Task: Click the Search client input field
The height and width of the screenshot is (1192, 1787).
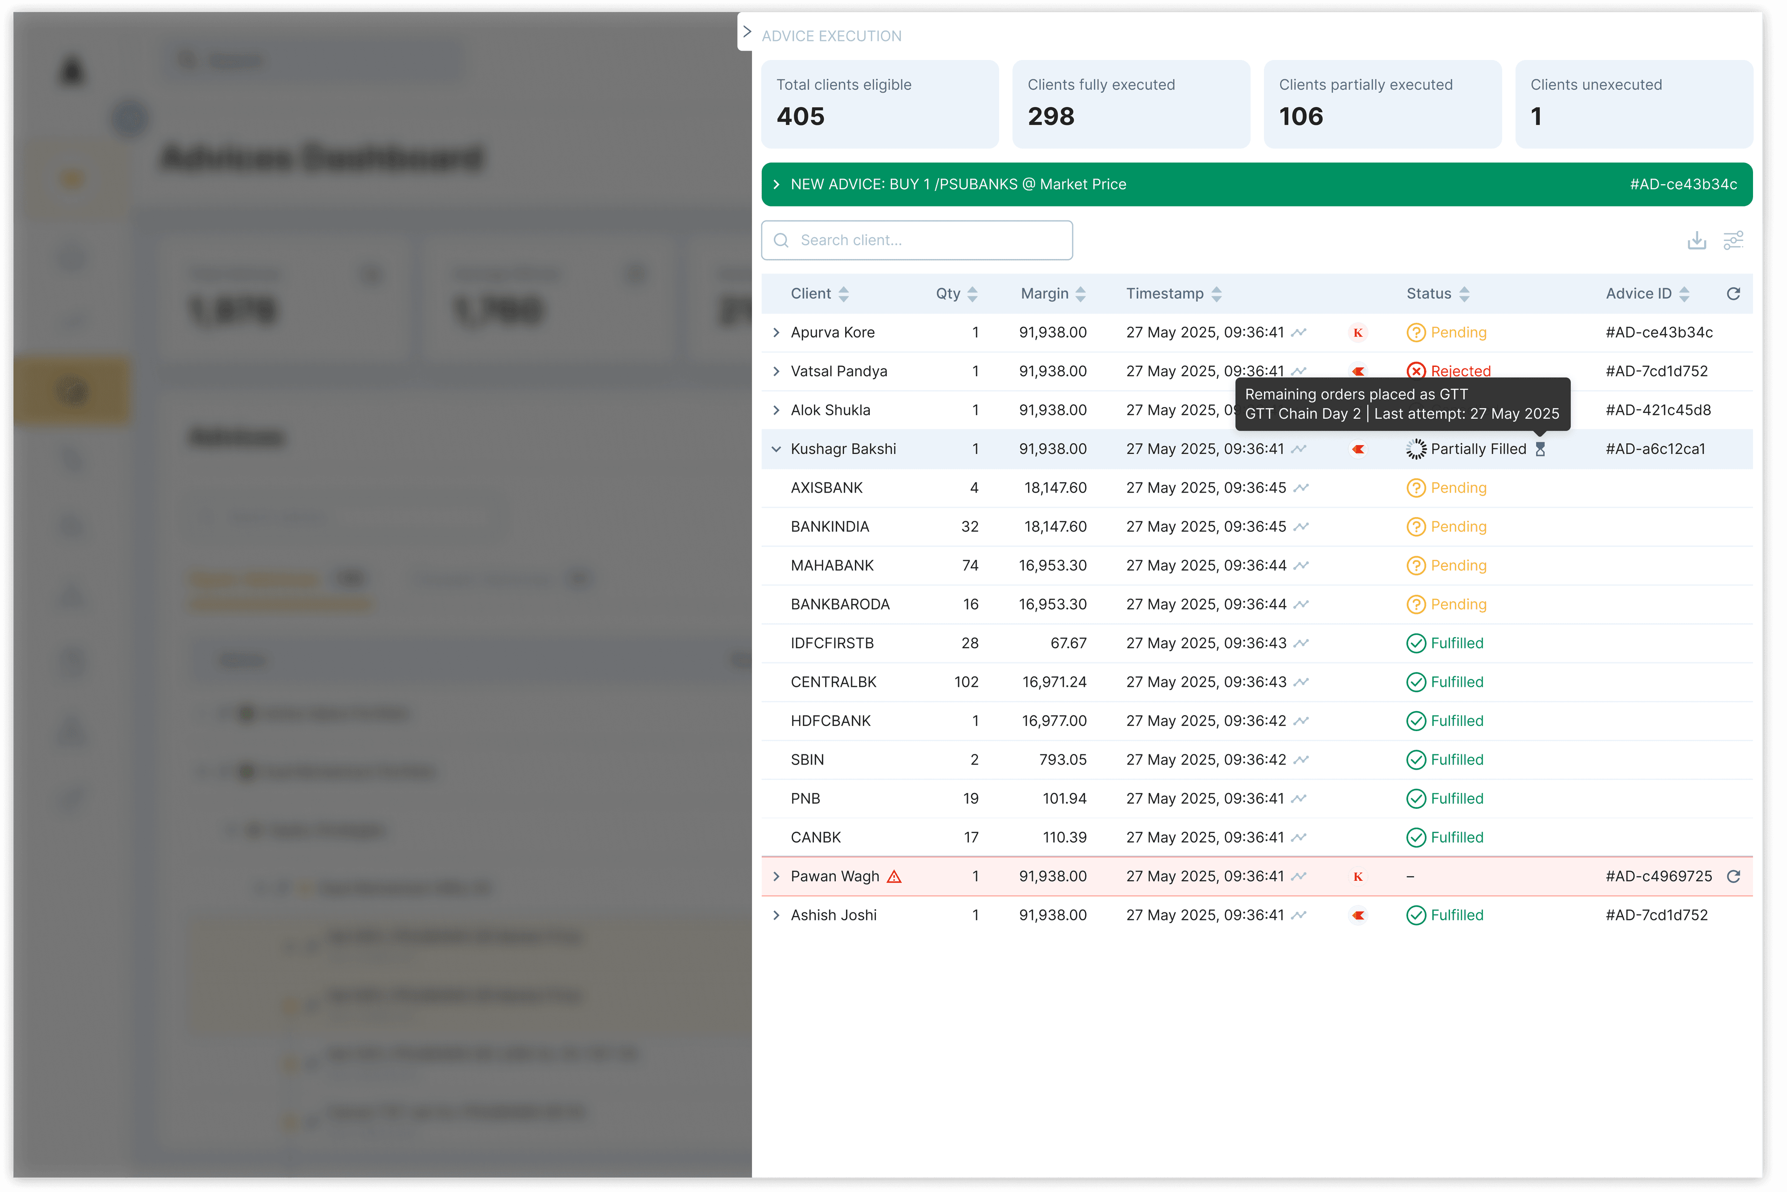Action: pyautogui.click(x=917, y=240)
